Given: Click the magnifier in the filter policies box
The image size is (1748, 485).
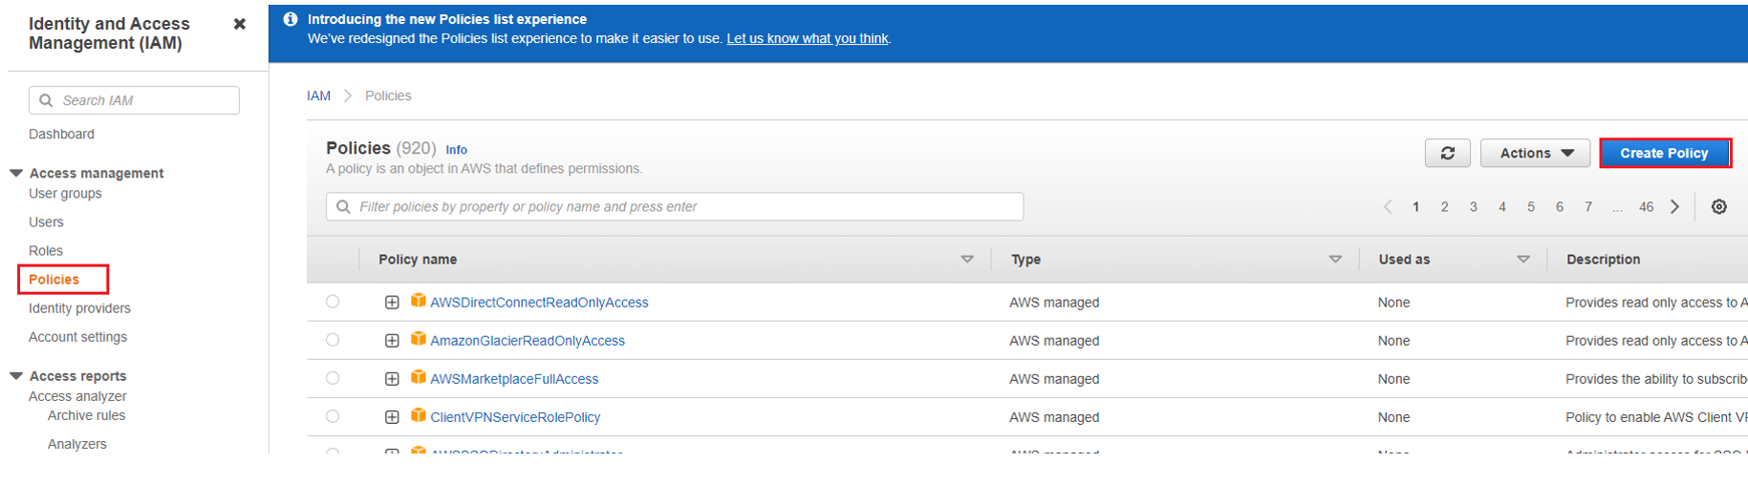Looking at the screenshot, I should 343,207.
